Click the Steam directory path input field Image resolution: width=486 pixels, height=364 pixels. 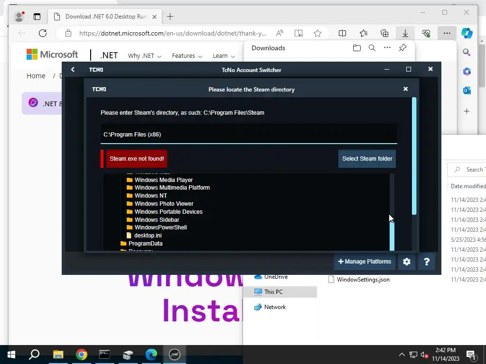[x=249, y=134]
